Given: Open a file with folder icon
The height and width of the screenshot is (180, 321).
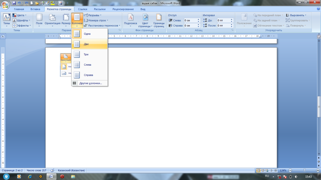Looking at the screenshot, I should coord(37,3).
